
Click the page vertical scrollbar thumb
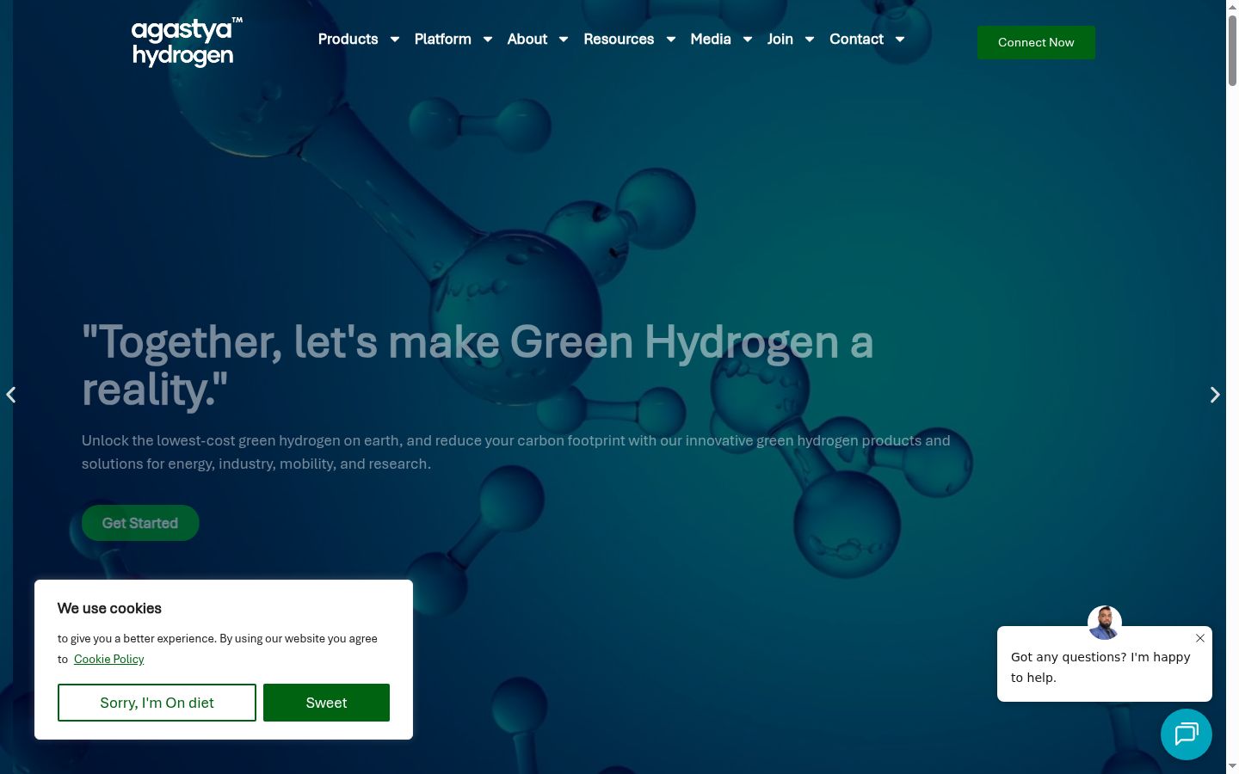1232,50
